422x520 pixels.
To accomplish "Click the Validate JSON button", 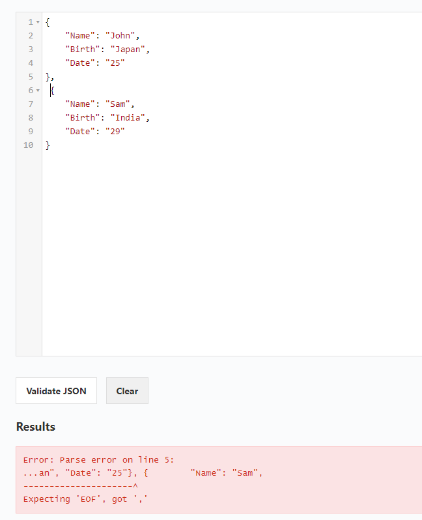I will (x=56, y=391).
